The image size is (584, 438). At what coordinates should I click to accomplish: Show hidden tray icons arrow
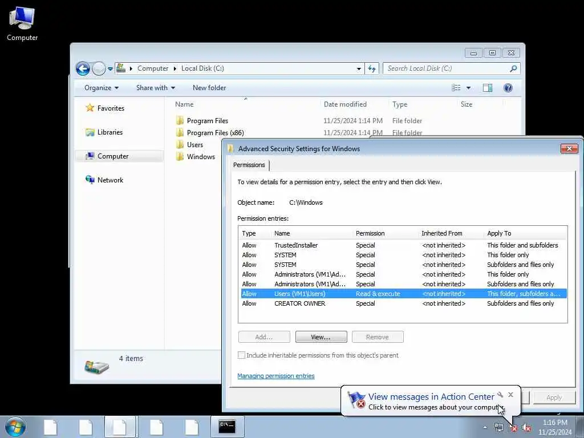pos(485,428)
